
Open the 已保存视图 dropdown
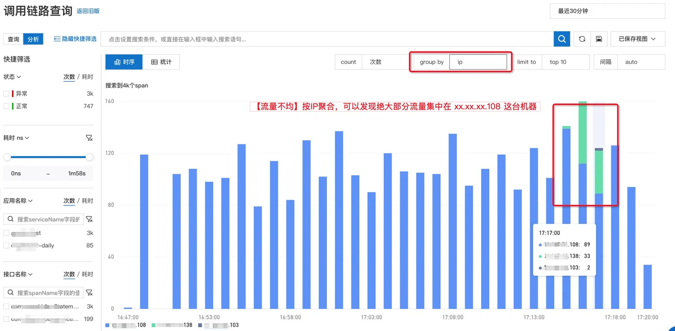637,39
